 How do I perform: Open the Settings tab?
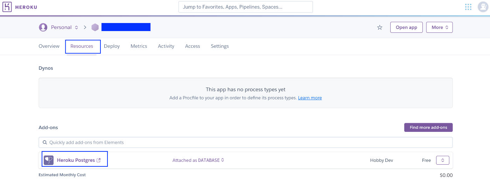pos(220,46)
